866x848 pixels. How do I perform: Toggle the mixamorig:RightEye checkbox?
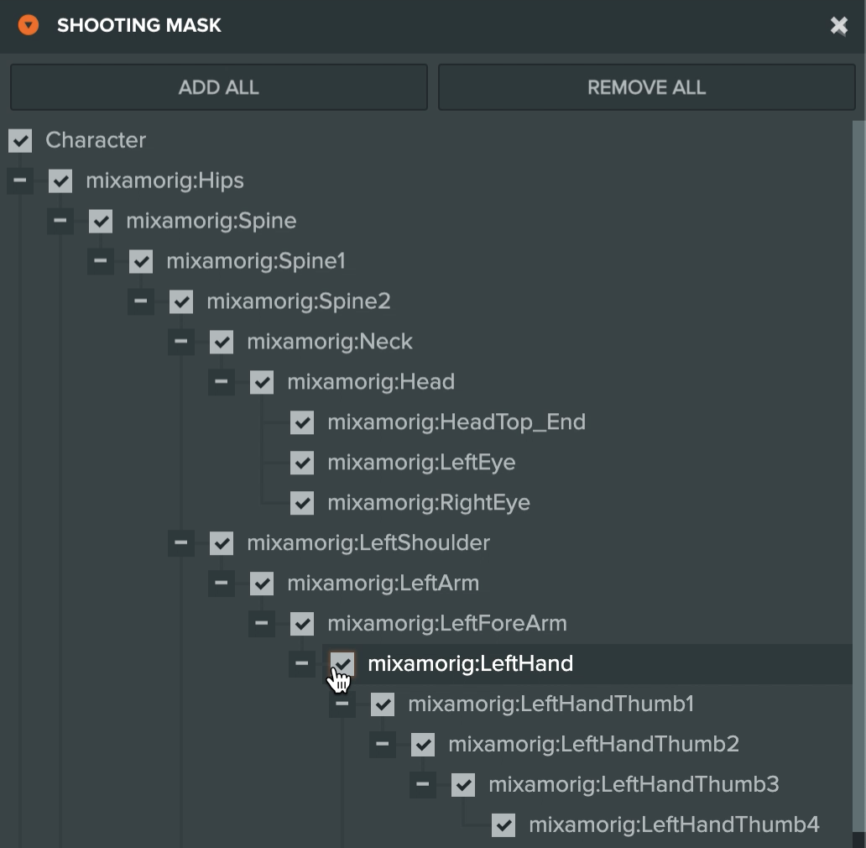302,503
